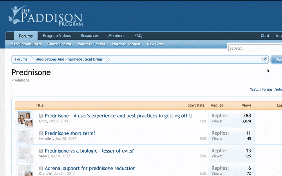Screen dimensions: 282x176
Task: Open Medications And Pharmaceutical Drugs breadcrumb
Action: pos(69,59)
